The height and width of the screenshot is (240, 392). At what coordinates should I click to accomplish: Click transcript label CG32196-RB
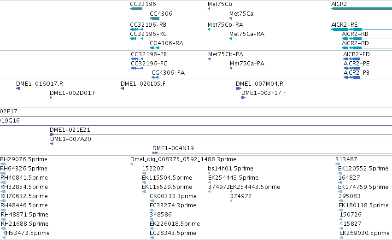click(x=148, y=24)
